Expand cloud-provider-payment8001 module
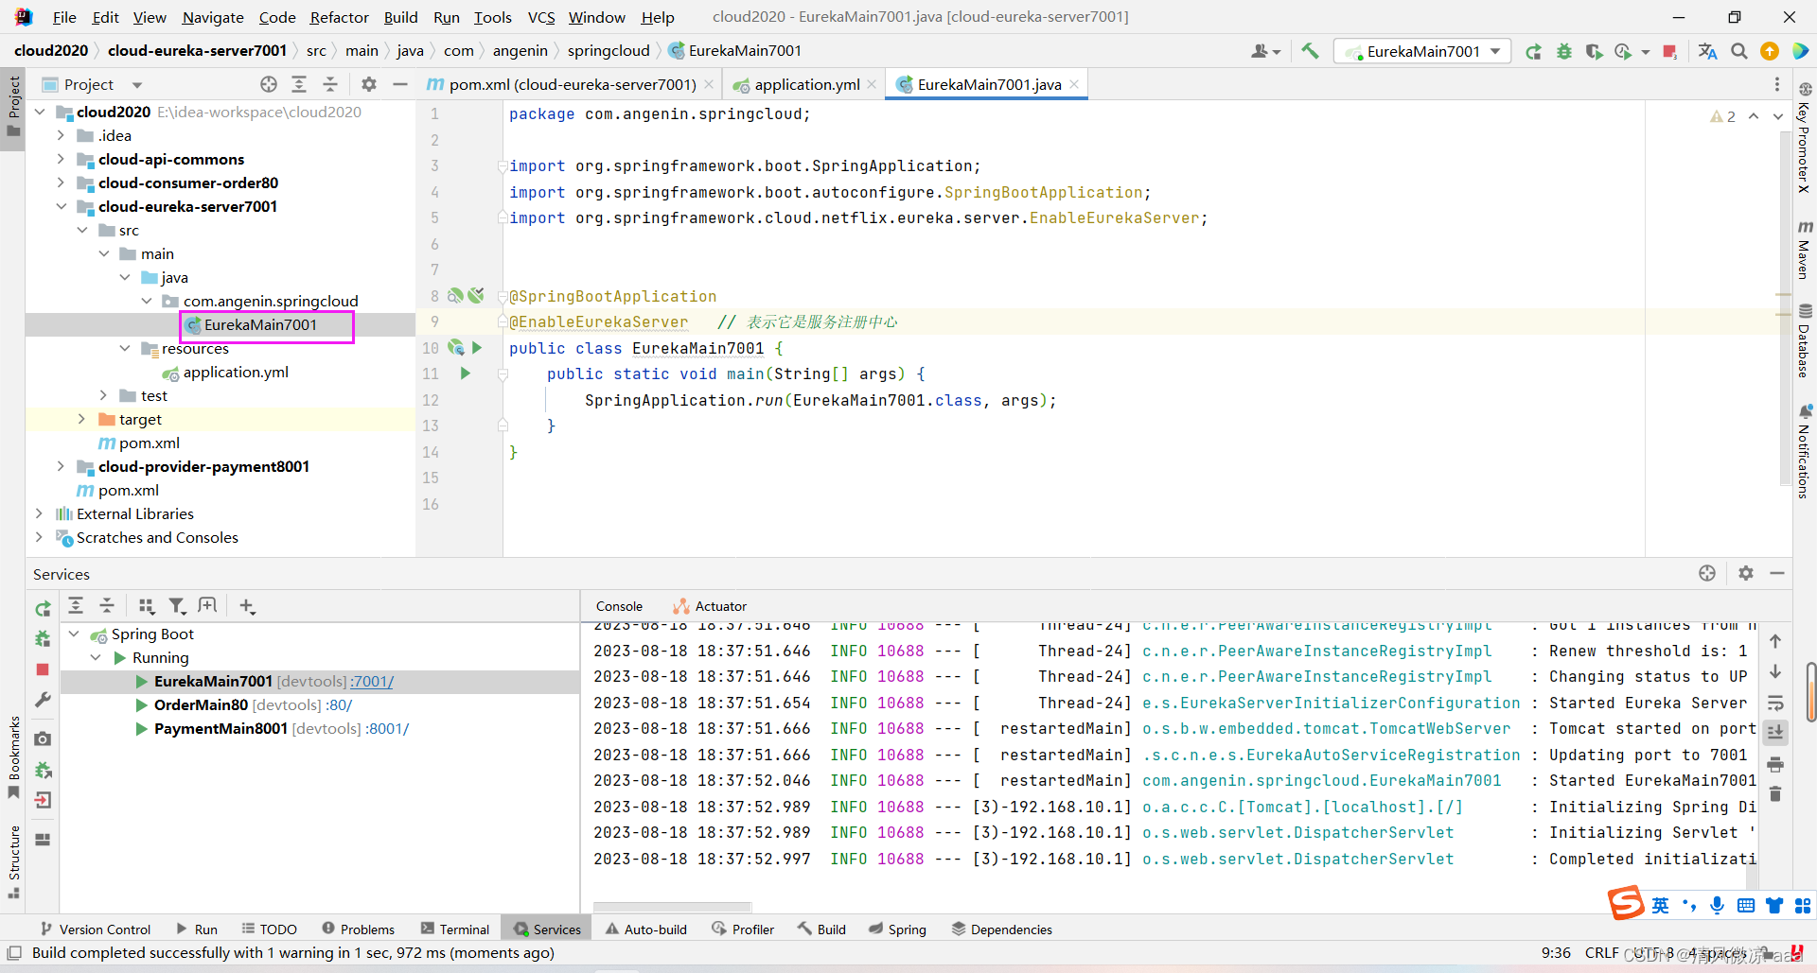Viewport: 1817px width, 973px height. (61, 466)
